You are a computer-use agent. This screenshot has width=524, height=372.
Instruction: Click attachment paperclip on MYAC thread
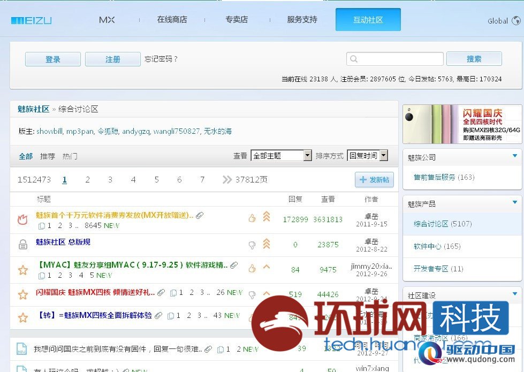click(x=234, y=265)
